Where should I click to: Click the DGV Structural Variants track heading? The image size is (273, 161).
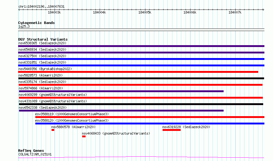[x=43, y=39]
